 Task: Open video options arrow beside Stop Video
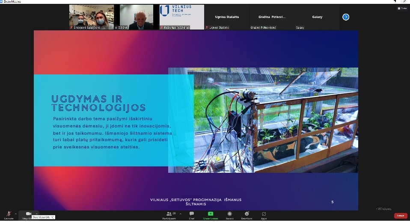coord(37,213)
